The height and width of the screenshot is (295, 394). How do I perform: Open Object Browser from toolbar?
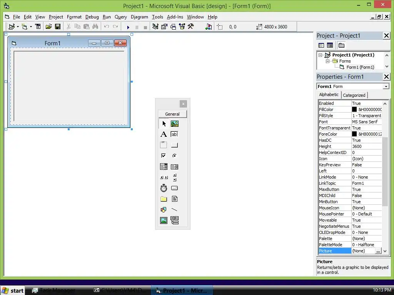pos(182,27)
